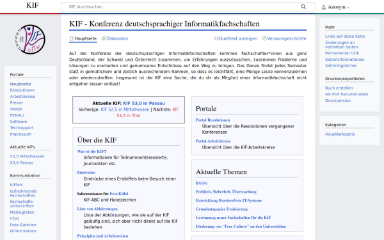Open Hauptkategorie category link
384x240 pixels.
click(340, 134)
